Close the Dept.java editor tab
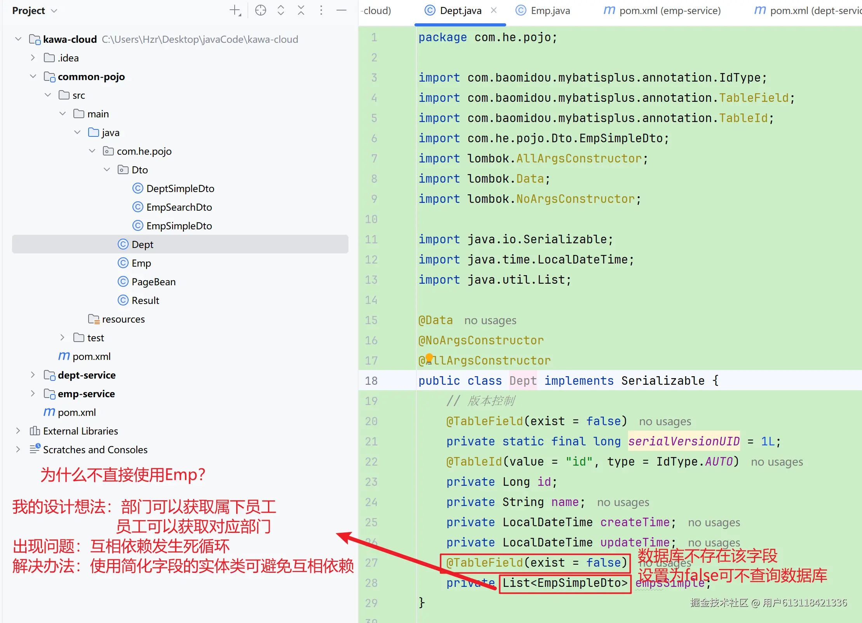The width and height of the screenshot is (862, 623). [494, 10]
